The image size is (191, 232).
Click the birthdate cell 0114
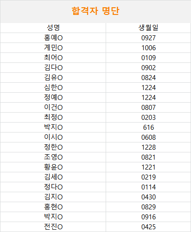click(x=149, y=187)
